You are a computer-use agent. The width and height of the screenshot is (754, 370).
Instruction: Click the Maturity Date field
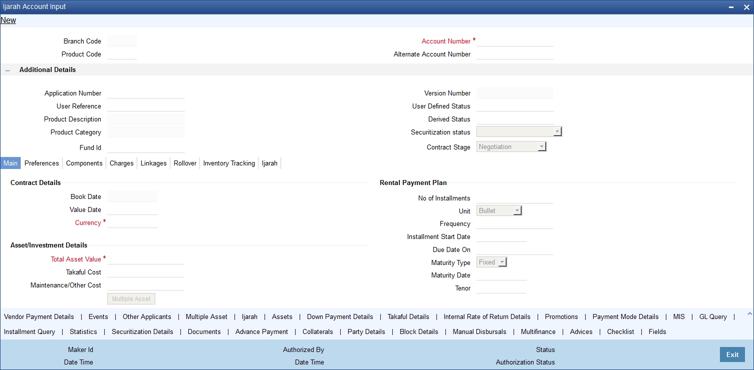[501, 275]
